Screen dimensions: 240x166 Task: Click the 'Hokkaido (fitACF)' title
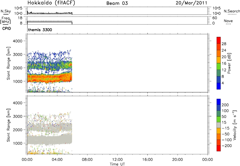point(51,3)
